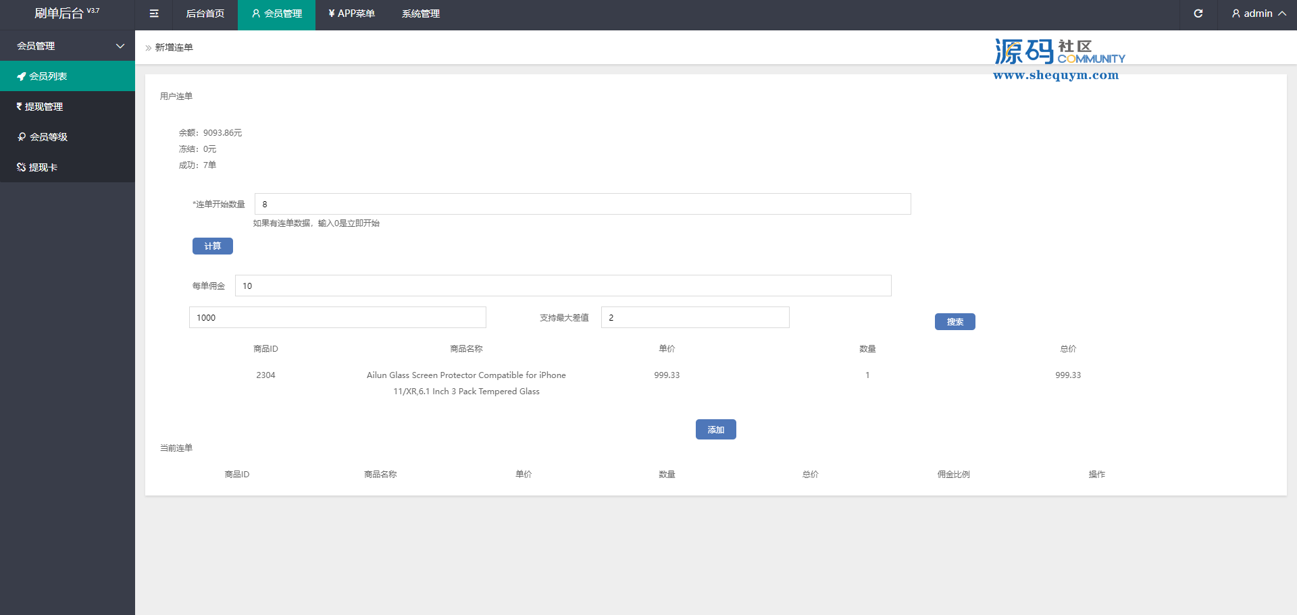Screen dimensions: 1297x615
Task: Click the icon beside 会员等级
Action: pyautogui.click(x=22, y=136)
